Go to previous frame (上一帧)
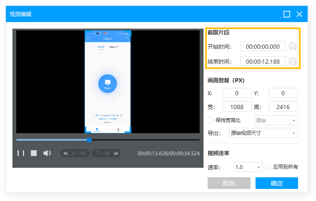Image resolution: width=316 pixels, height=201 pixels. [x=75, y=153]
